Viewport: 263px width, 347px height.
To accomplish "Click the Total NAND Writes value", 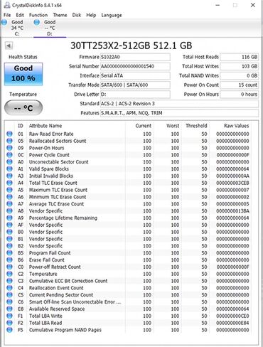I will pyautogui.click(x=239, y=75).
